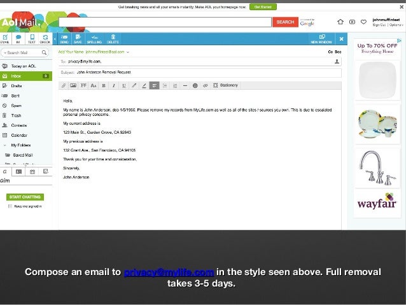Open the font face FF option
The width and height of the screenshot is (406, 305).
pyautogui.click(x=83, y=85)
